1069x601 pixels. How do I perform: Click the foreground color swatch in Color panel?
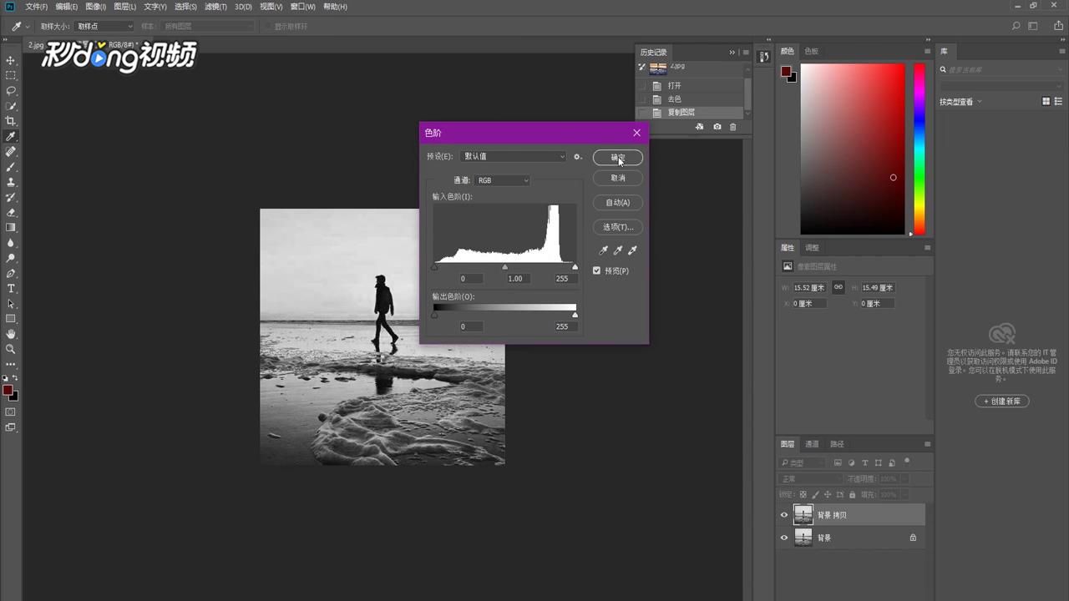786,72
